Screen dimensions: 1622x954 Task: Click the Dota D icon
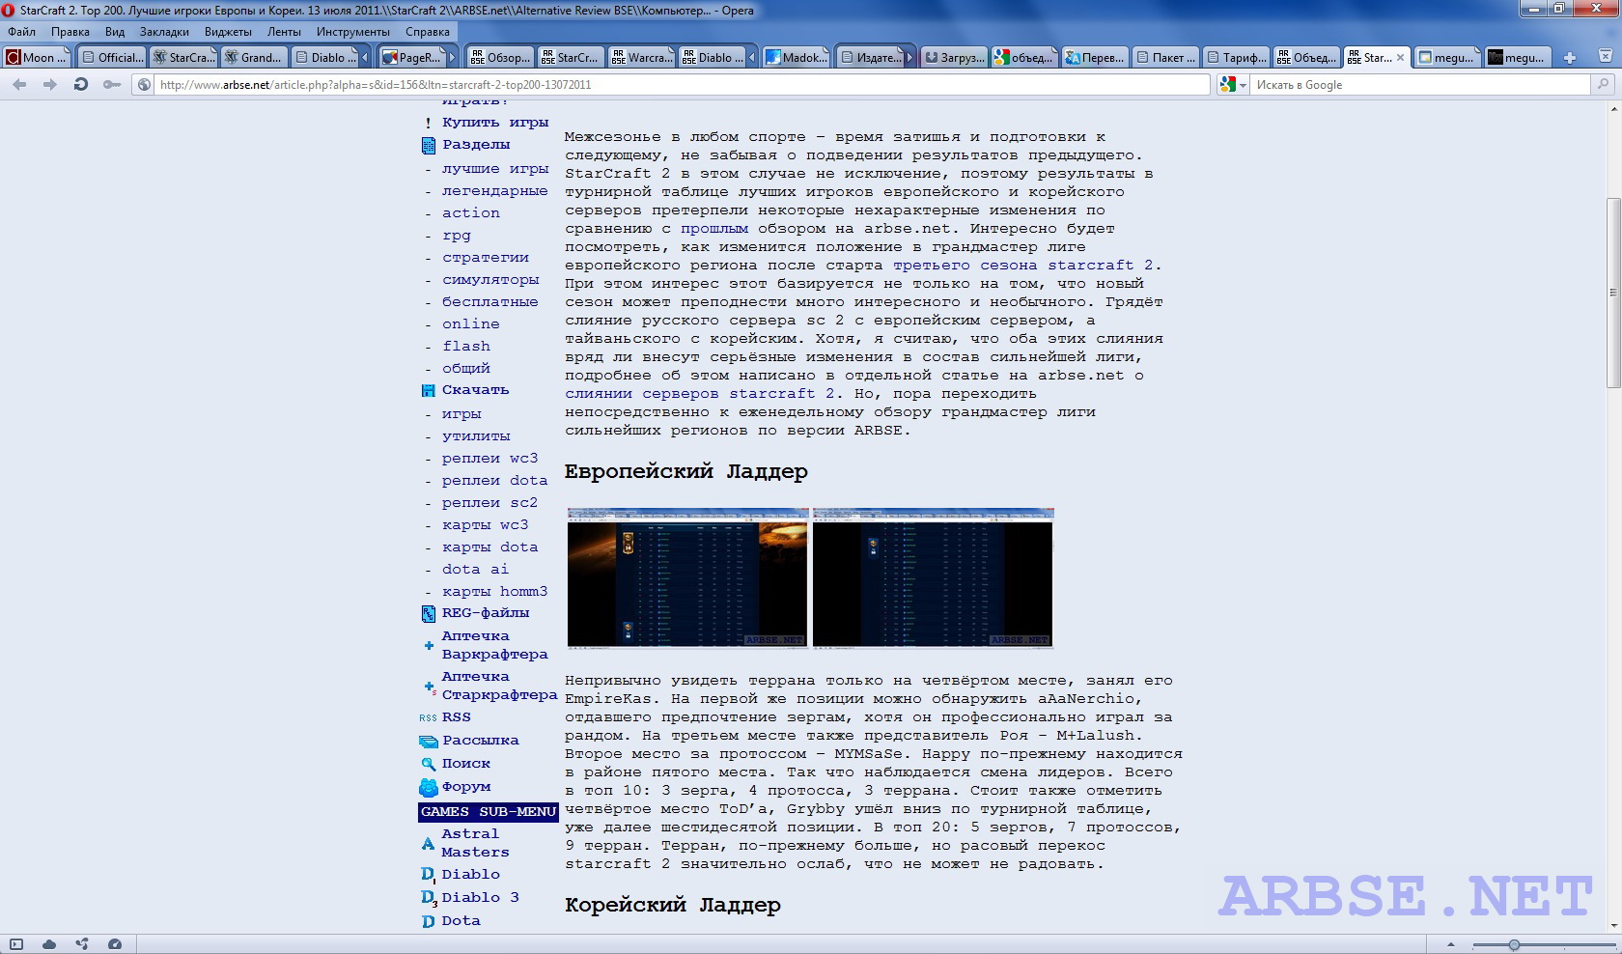(x=428, y=921)
